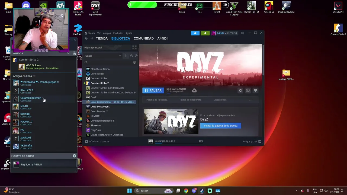Select friend YKZmafia. in friends list
The height and width of the screenshot is (195, 347).
43,147
